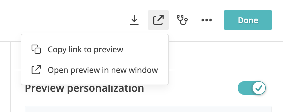The width and height of the screenshot is (283, 112).
Task: Export using the underlined down-arrow toolbar icon
Action: click(134, 20)
